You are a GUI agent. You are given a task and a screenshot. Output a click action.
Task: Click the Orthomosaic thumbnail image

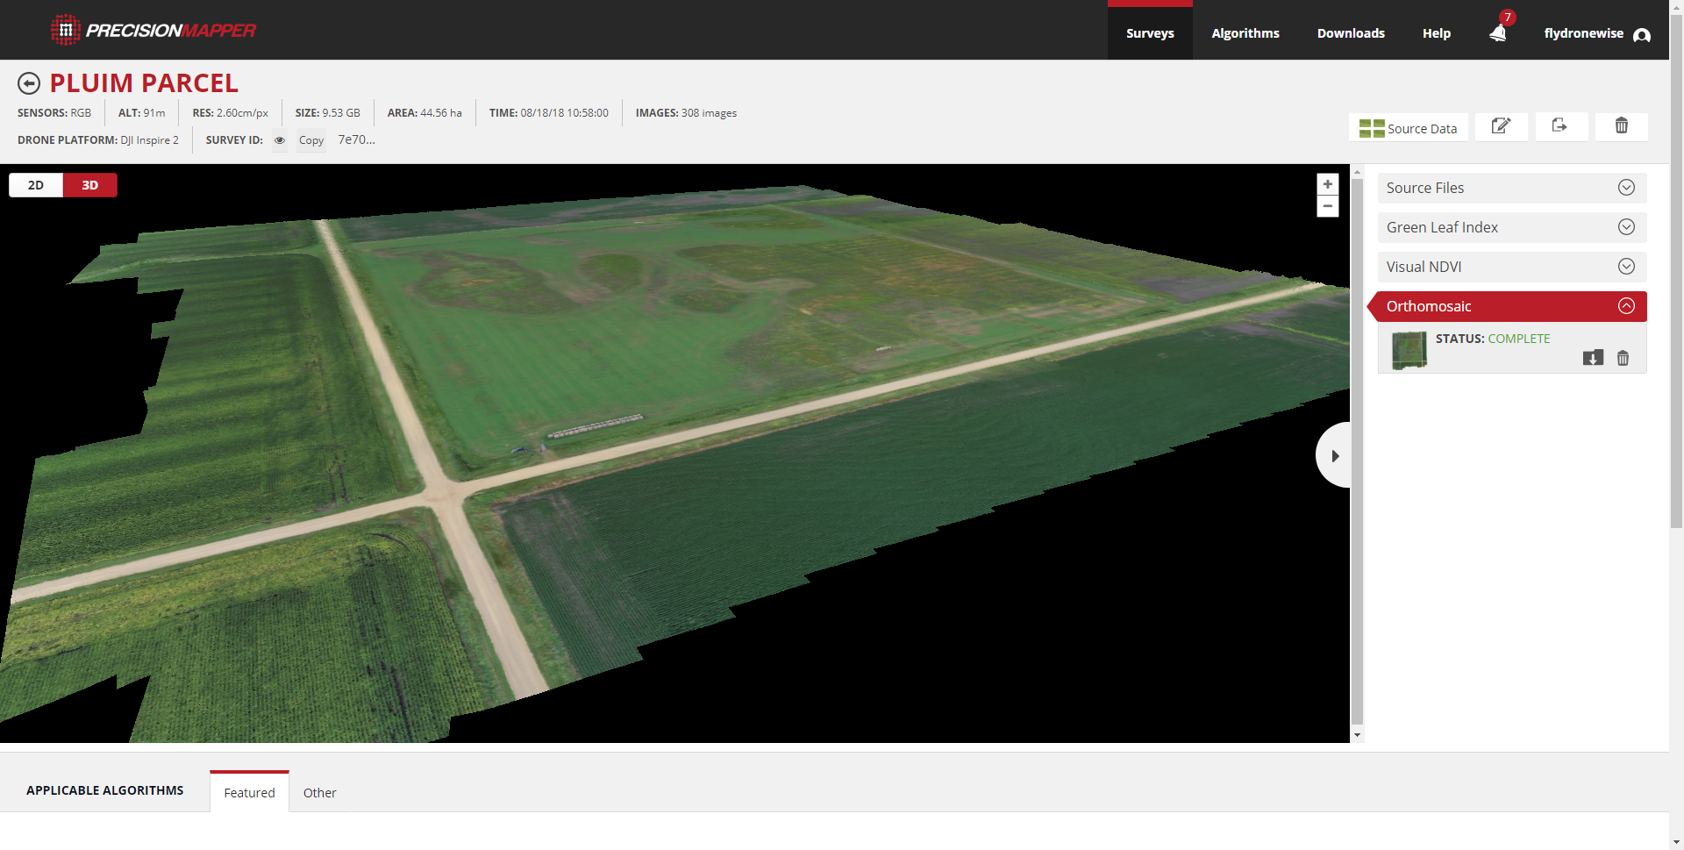tap(1409, 350)
